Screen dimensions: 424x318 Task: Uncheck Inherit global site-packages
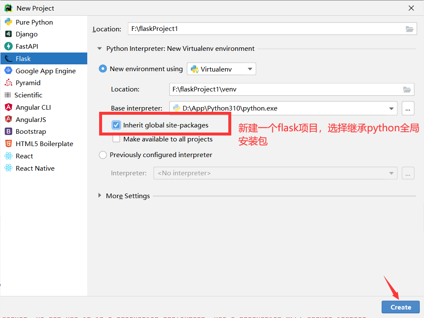click(116, 125)
